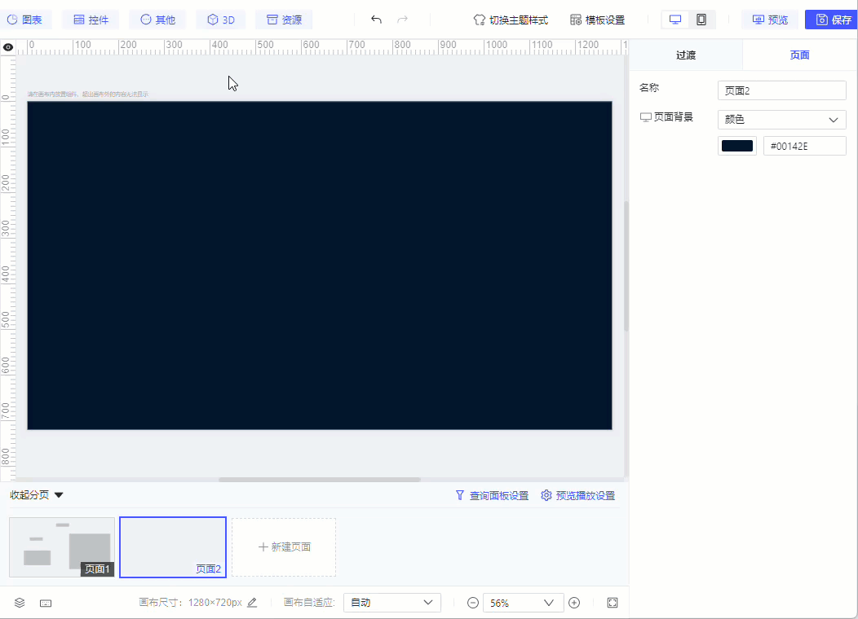Switch to the 过渡 transition tab
Viewport: 858px width, 619px height.
pyautogui.click(x=684, y=55)
